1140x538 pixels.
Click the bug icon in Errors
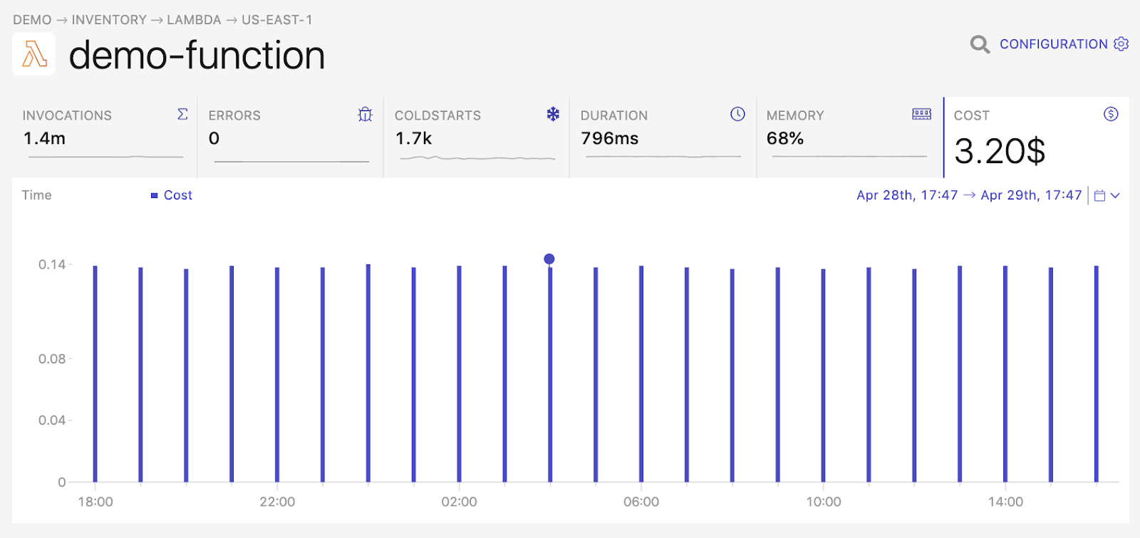pyautogui.click(x=366, y=114)
